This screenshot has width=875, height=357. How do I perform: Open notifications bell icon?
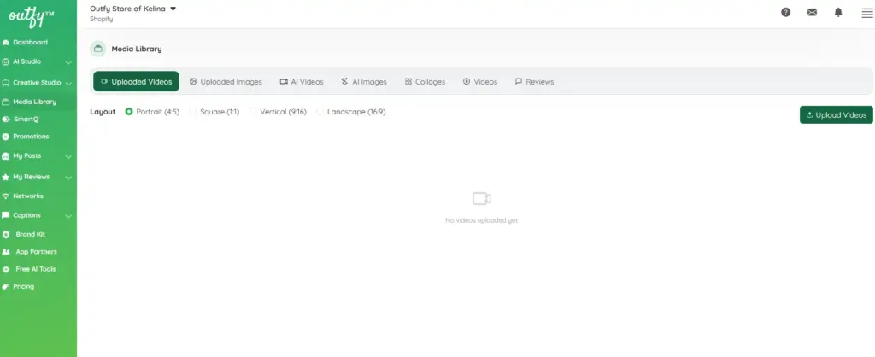(x=838, y=12)
